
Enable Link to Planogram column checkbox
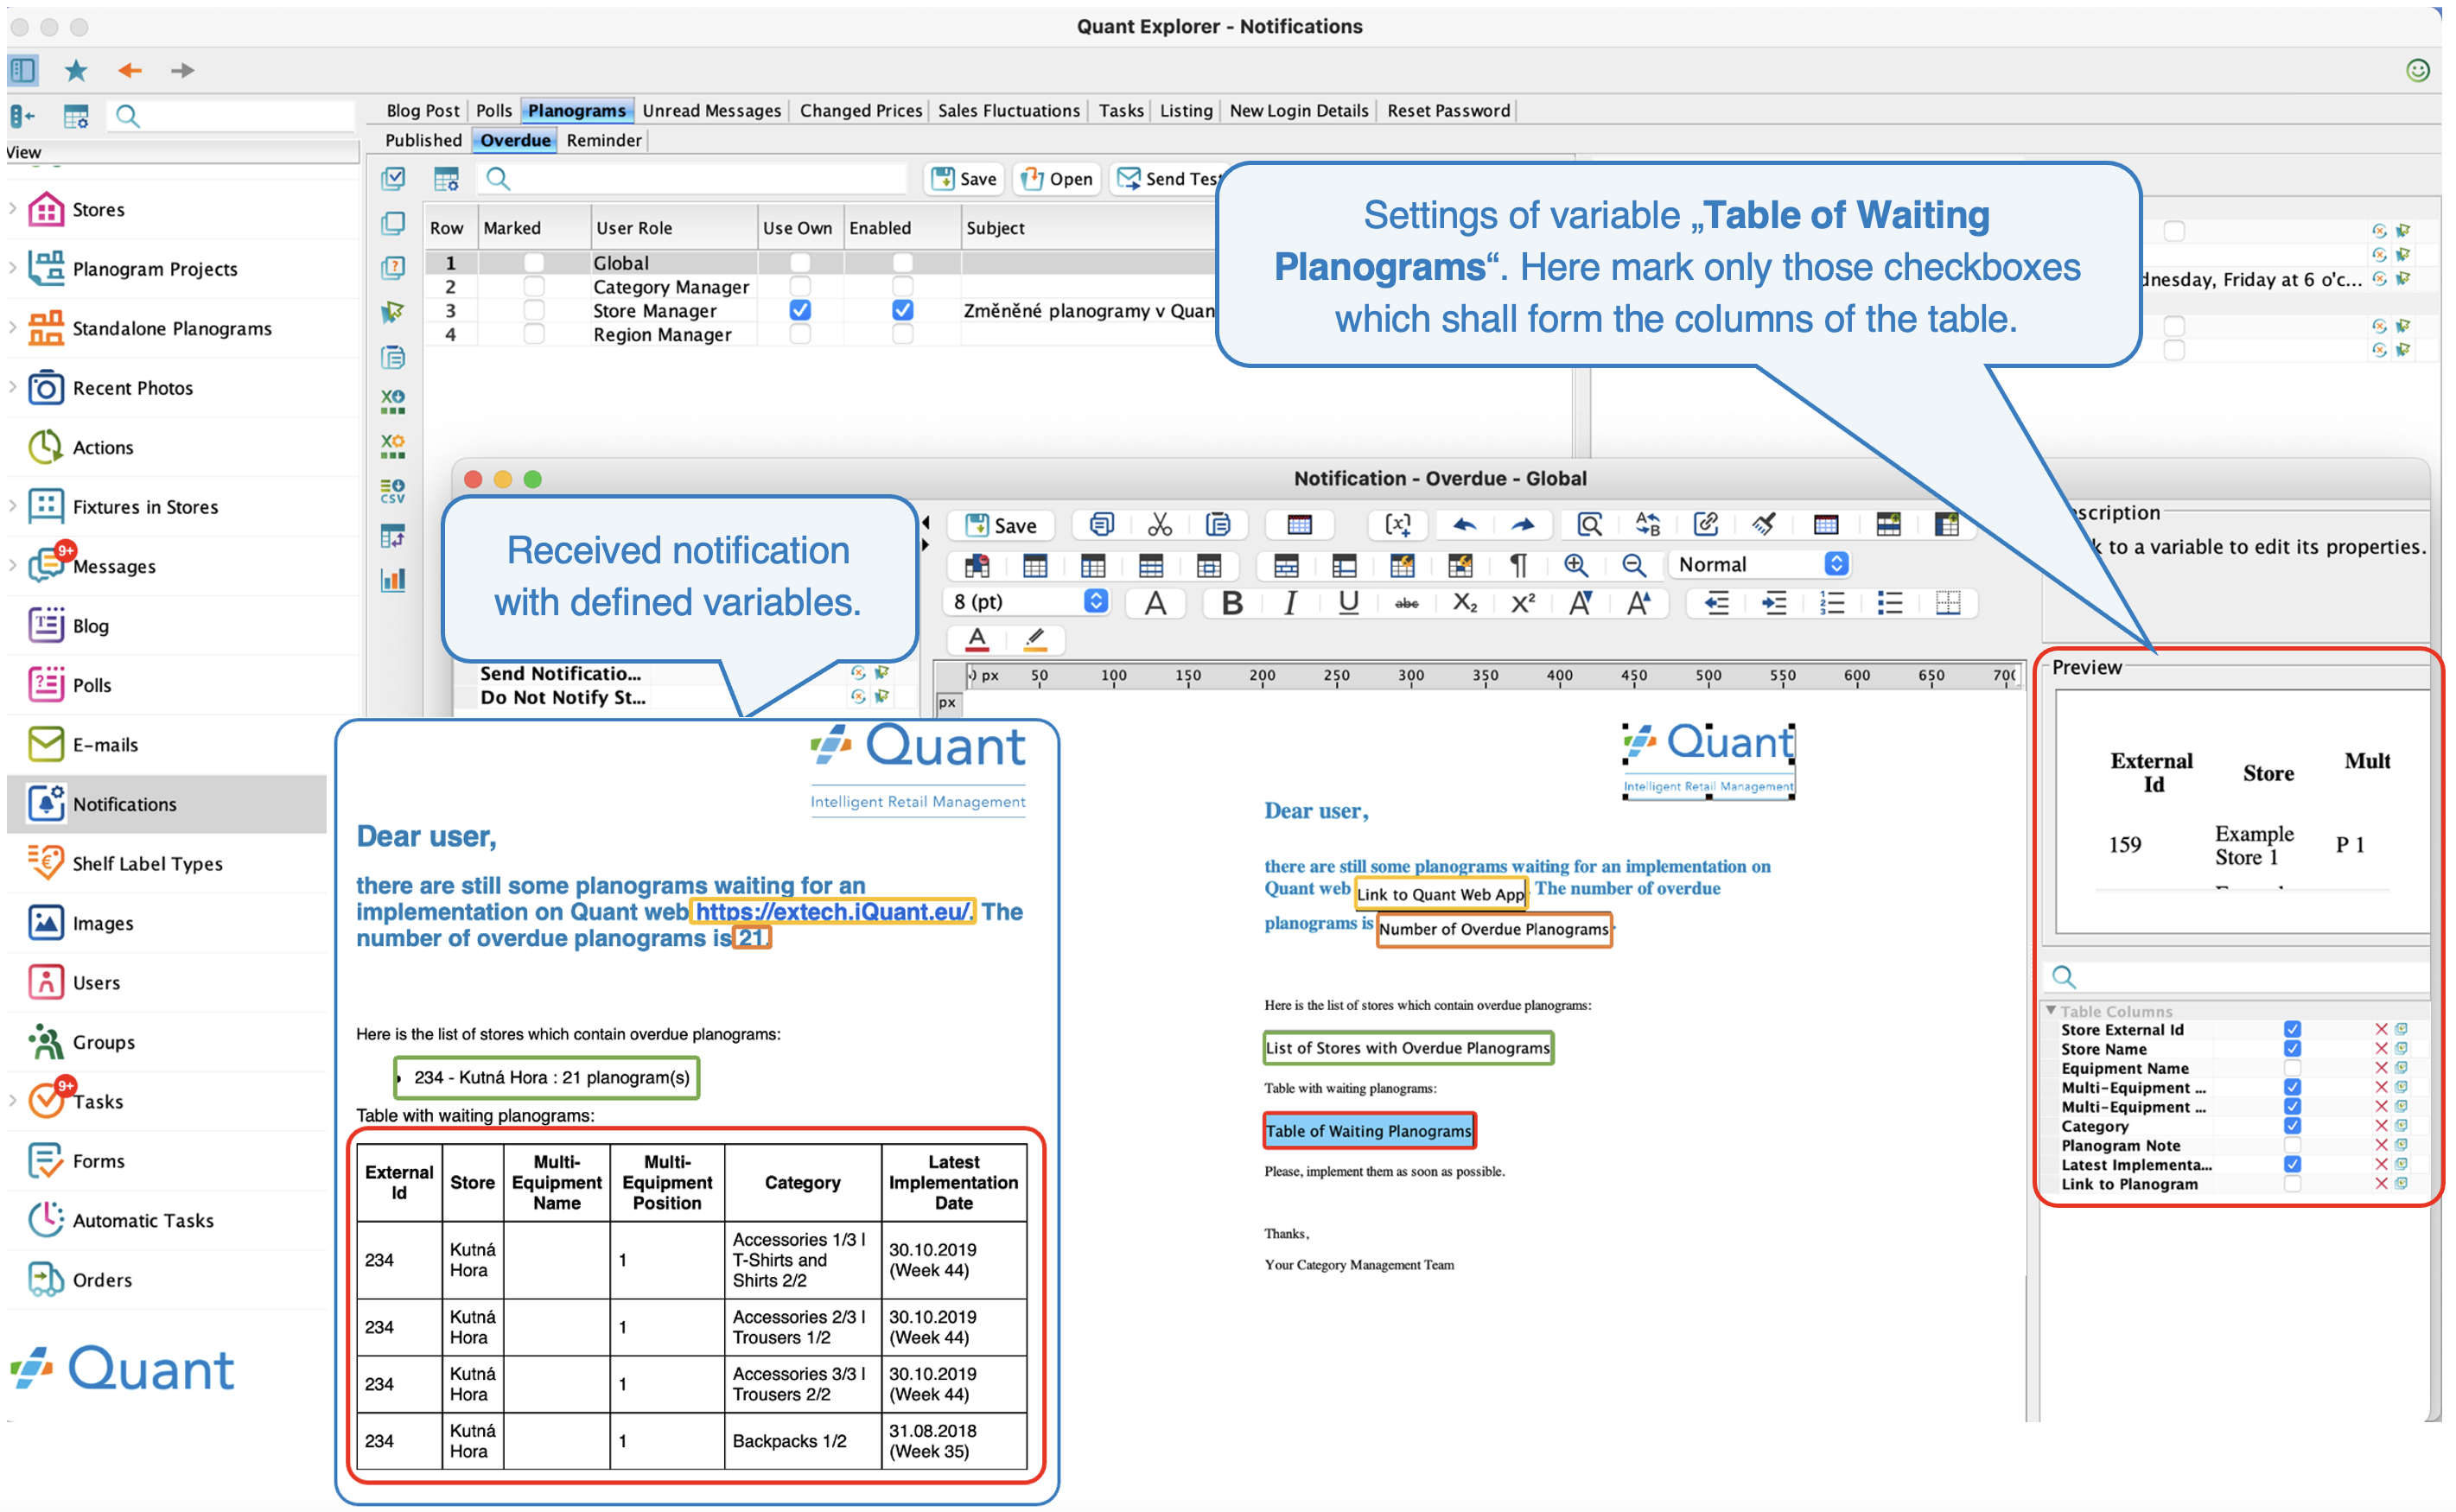2292,1184
